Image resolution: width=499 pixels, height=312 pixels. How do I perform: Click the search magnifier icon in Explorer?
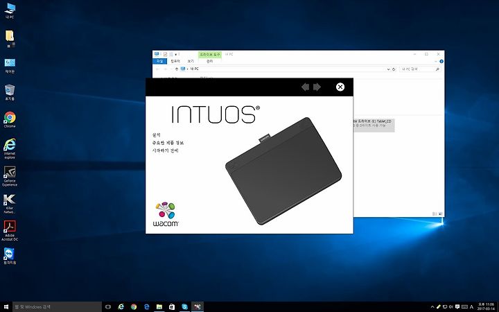tap(437, 69)
